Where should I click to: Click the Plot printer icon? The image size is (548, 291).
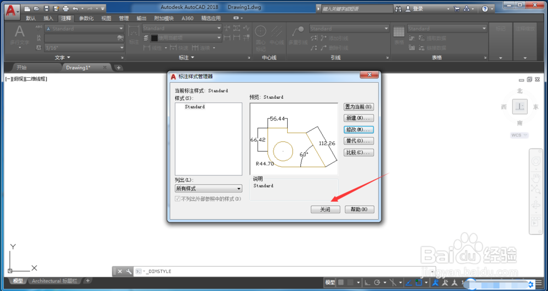(x=65, y=8)
